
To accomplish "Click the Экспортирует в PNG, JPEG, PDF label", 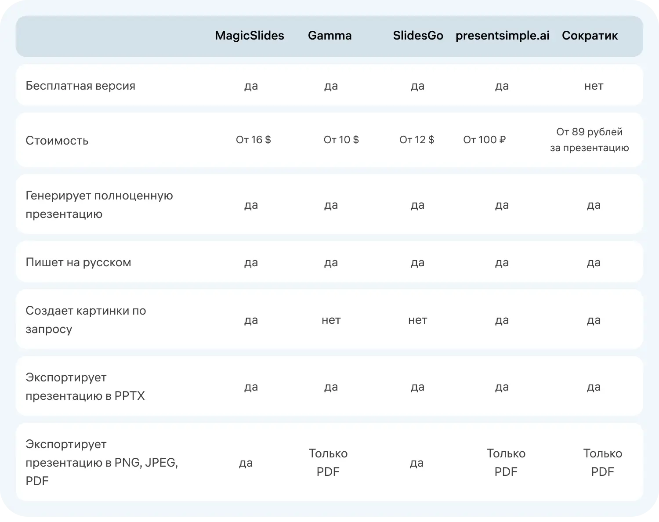I will tap(101, 462).
